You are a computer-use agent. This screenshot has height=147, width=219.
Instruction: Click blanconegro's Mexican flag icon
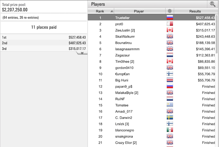(x=169, y=130)
